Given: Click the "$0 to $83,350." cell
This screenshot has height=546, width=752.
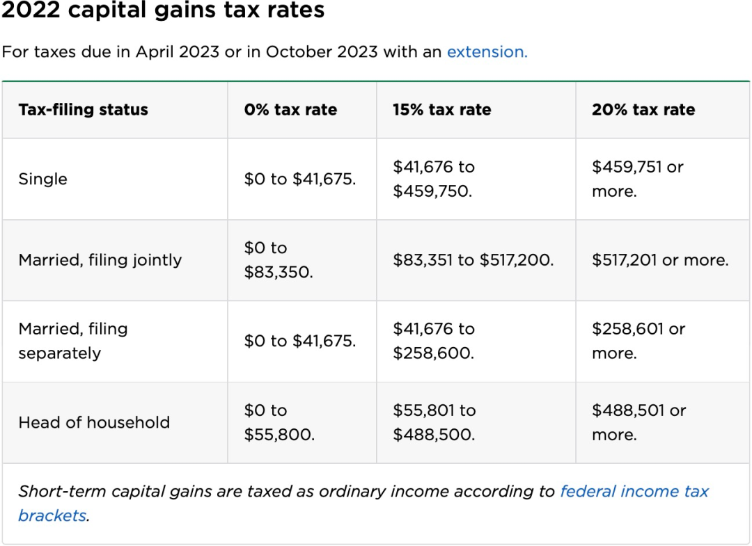Looking at the screenshot, I should 278,260.
